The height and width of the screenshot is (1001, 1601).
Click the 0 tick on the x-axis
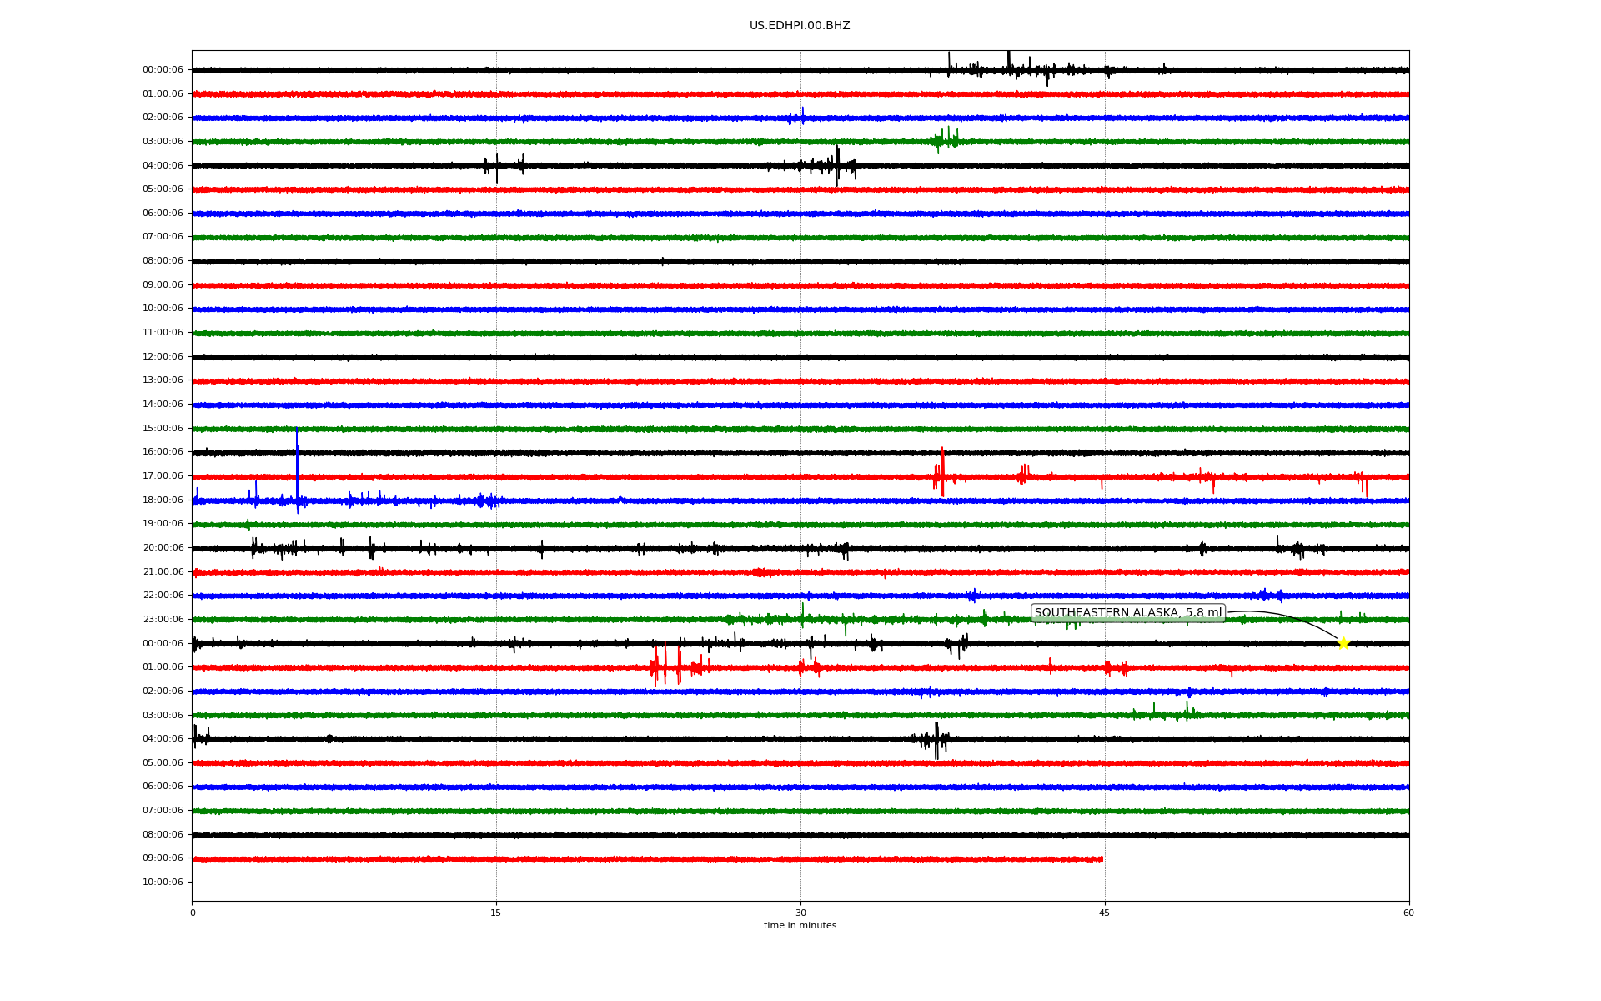[193, 913]
